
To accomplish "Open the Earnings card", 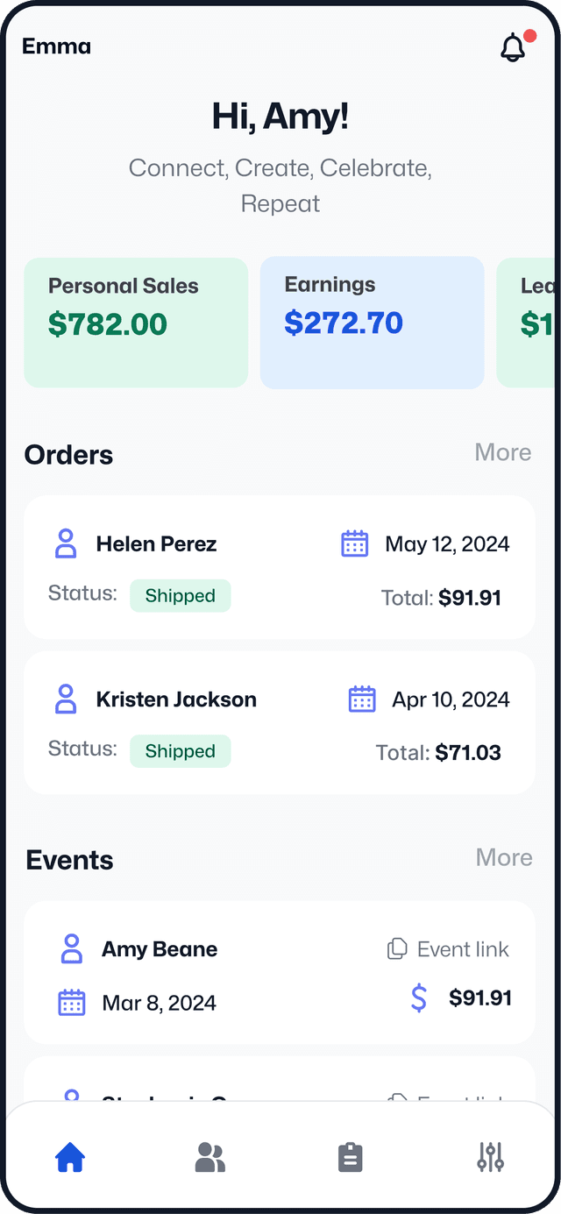I will [372, 322].
